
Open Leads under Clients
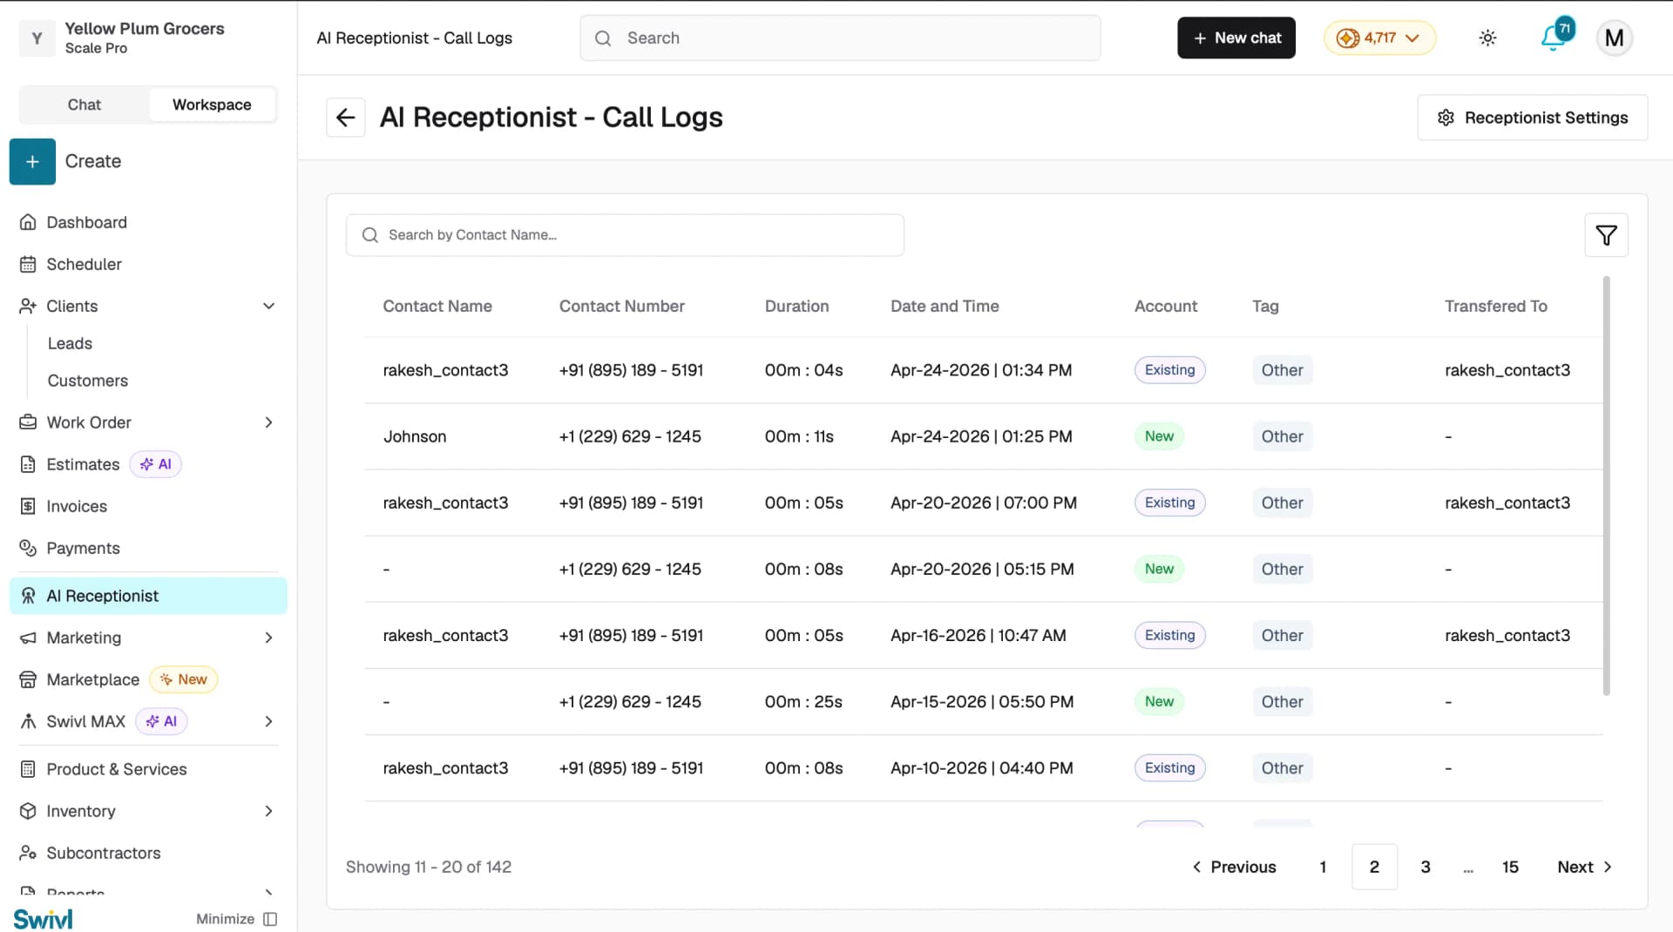pos(70,343)
